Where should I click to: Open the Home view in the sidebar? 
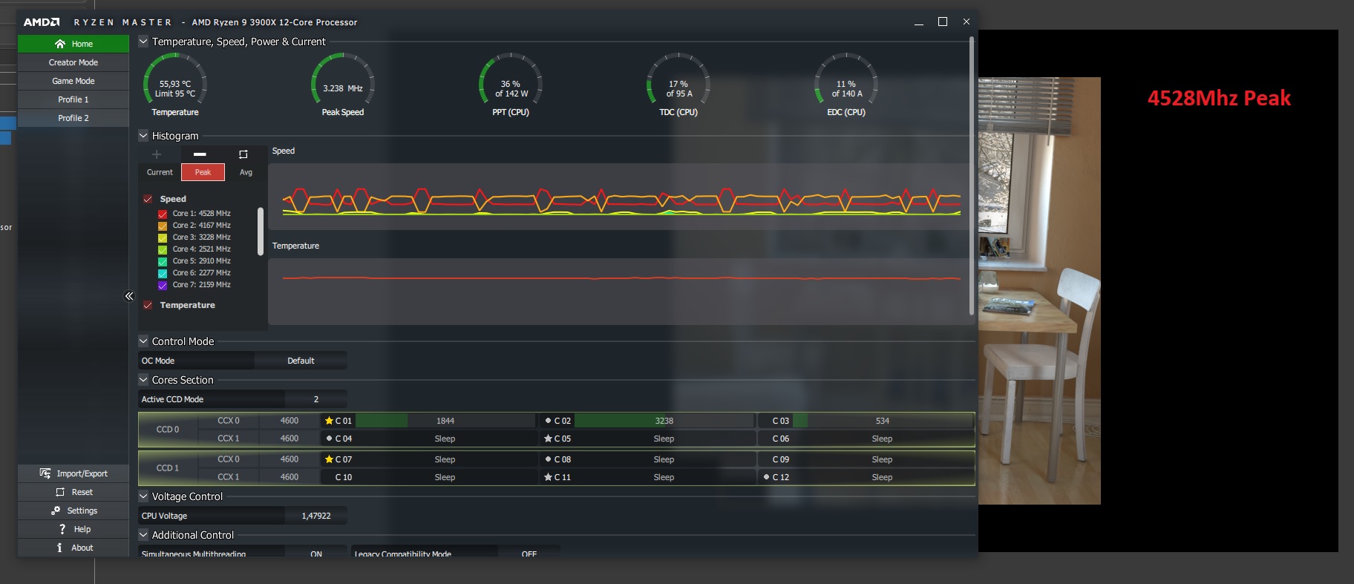click(x=73, y=44)
